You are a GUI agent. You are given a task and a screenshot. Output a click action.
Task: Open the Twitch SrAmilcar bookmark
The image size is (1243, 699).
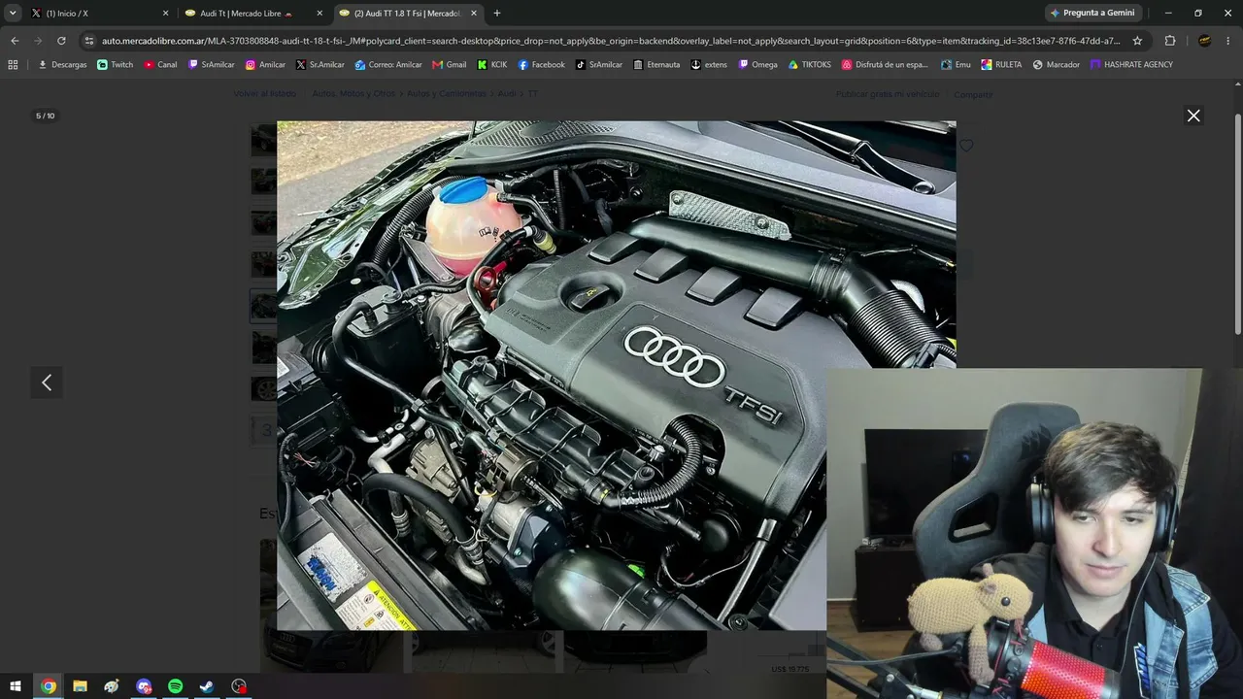[212, 65]
